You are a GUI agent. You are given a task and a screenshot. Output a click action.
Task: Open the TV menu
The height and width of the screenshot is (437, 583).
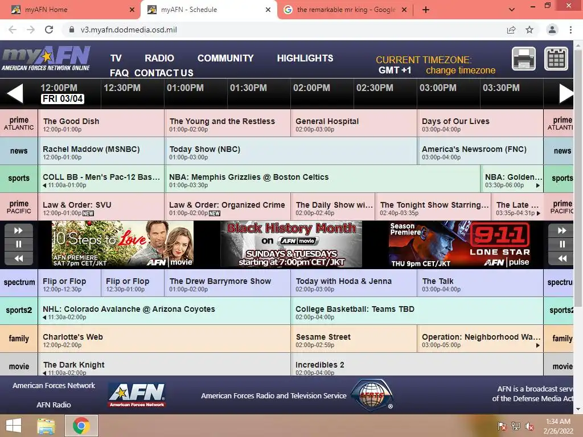point(116,59)
